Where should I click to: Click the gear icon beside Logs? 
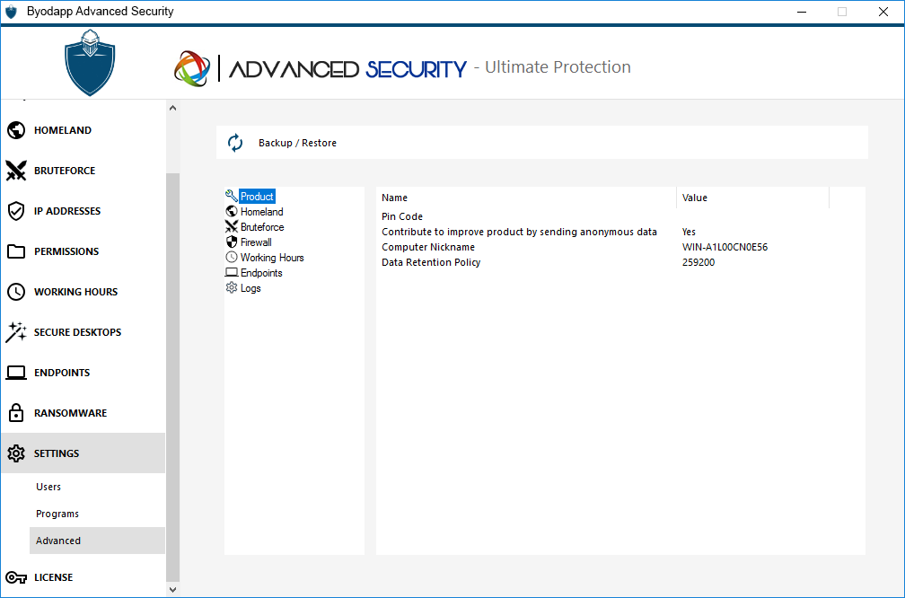click(x=232, y=287)
